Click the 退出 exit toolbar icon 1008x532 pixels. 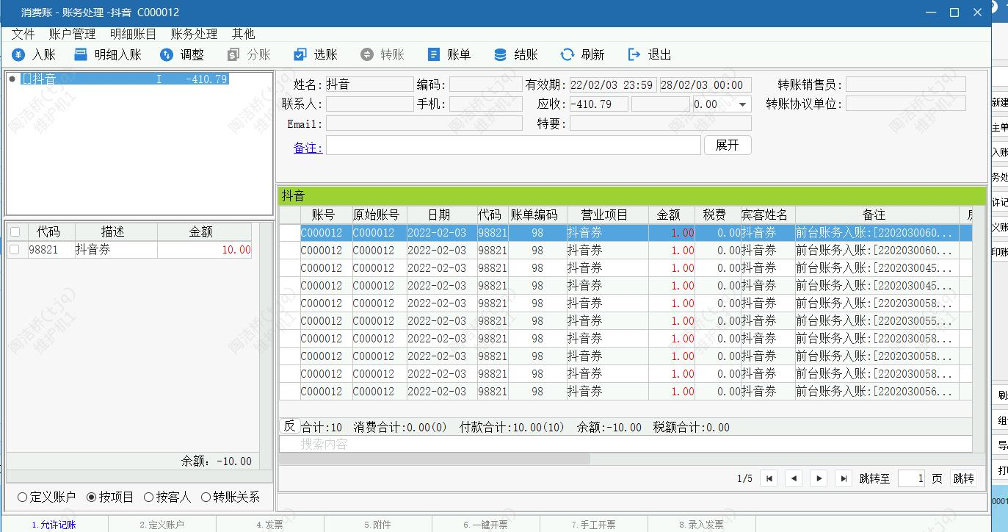pos(634,55)
